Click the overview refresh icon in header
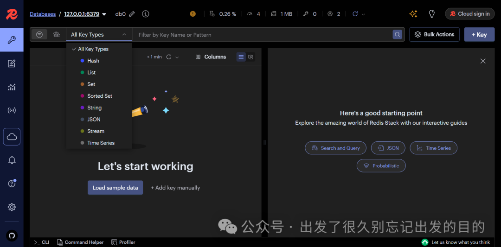The width and height of the screenshot is (501, 247). tap(355, 14)
